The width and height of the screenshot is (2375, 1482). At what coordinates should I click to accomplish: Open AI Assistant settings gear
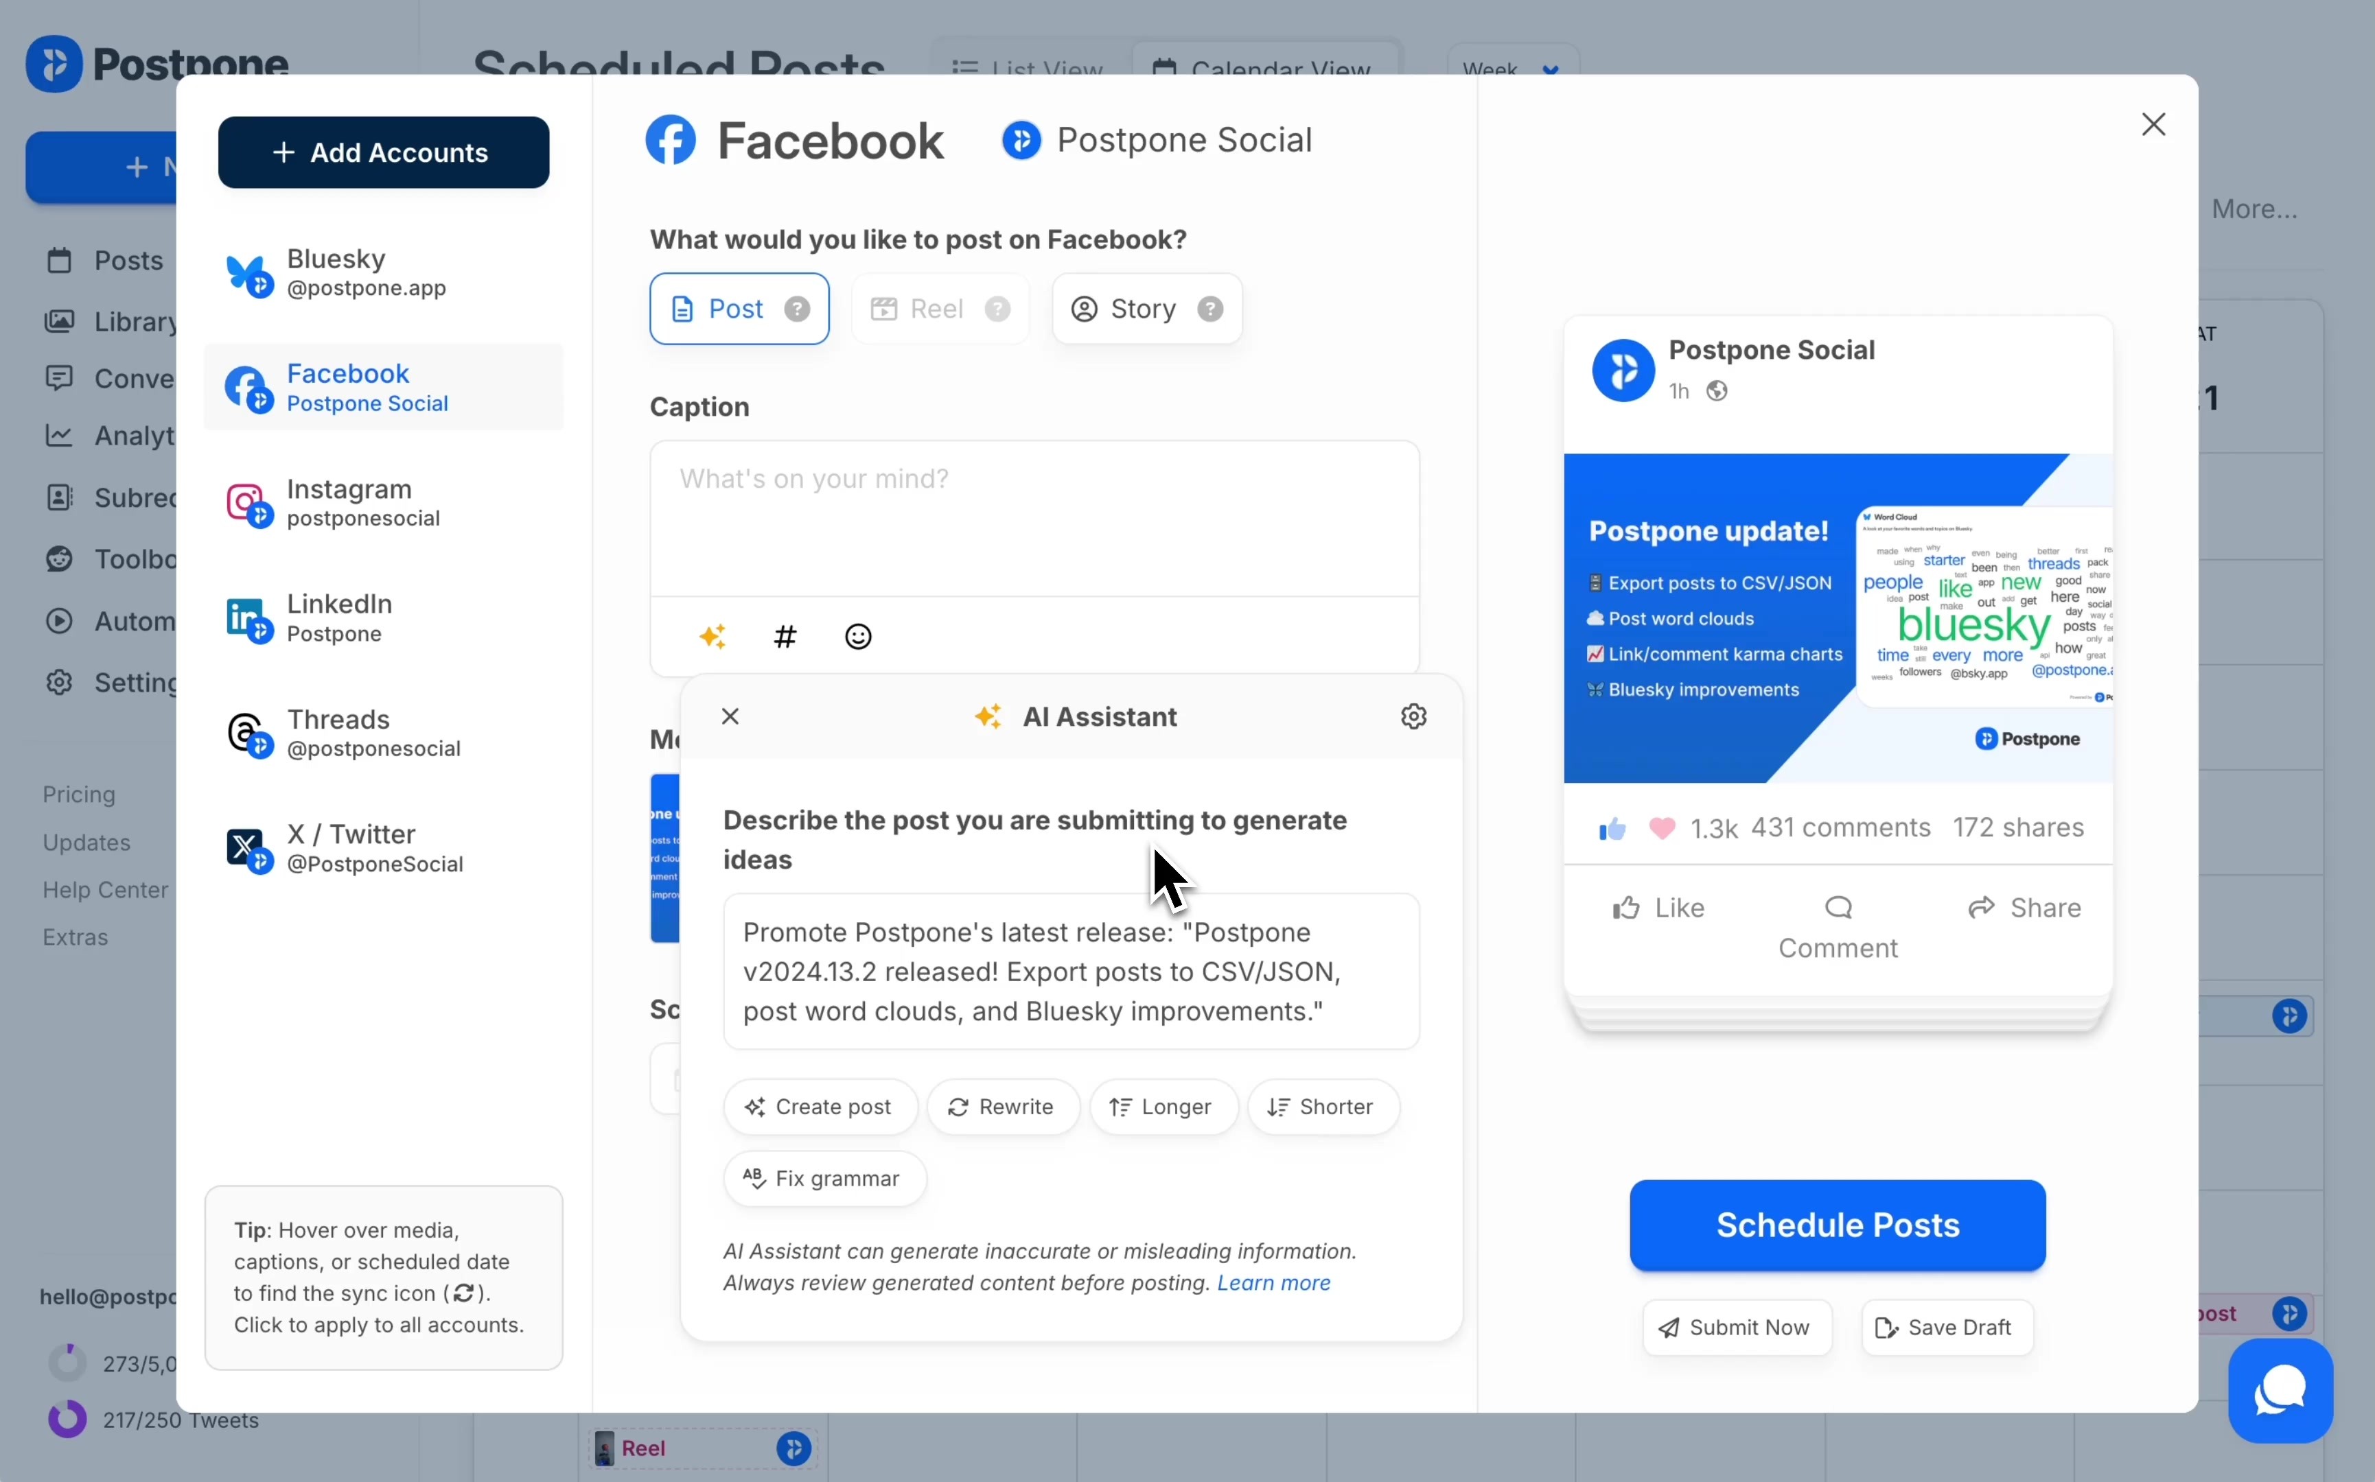pos(1413,716)
